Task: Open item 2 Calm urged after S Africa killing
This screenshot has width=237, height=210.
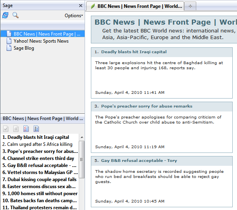Action: click(x=37, y=144)
